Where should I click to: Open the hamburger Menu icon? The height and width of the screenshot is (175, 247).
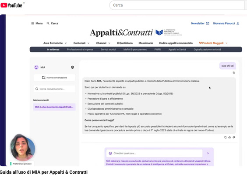click(x=32, y=23)
